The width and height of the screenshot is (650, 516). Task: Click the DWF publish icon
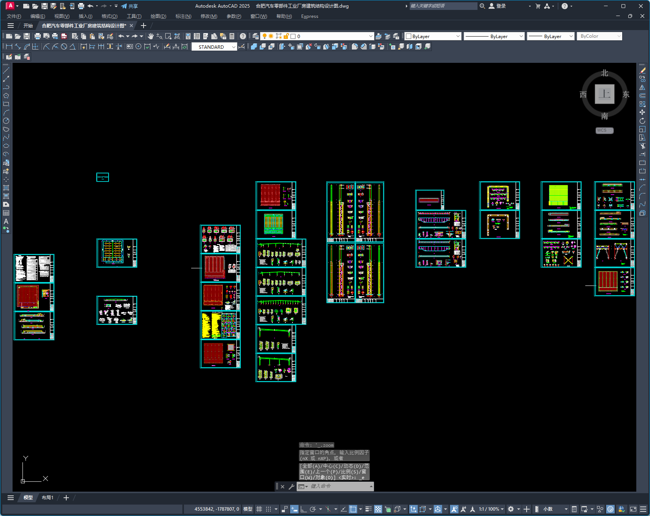coord(64,36)
